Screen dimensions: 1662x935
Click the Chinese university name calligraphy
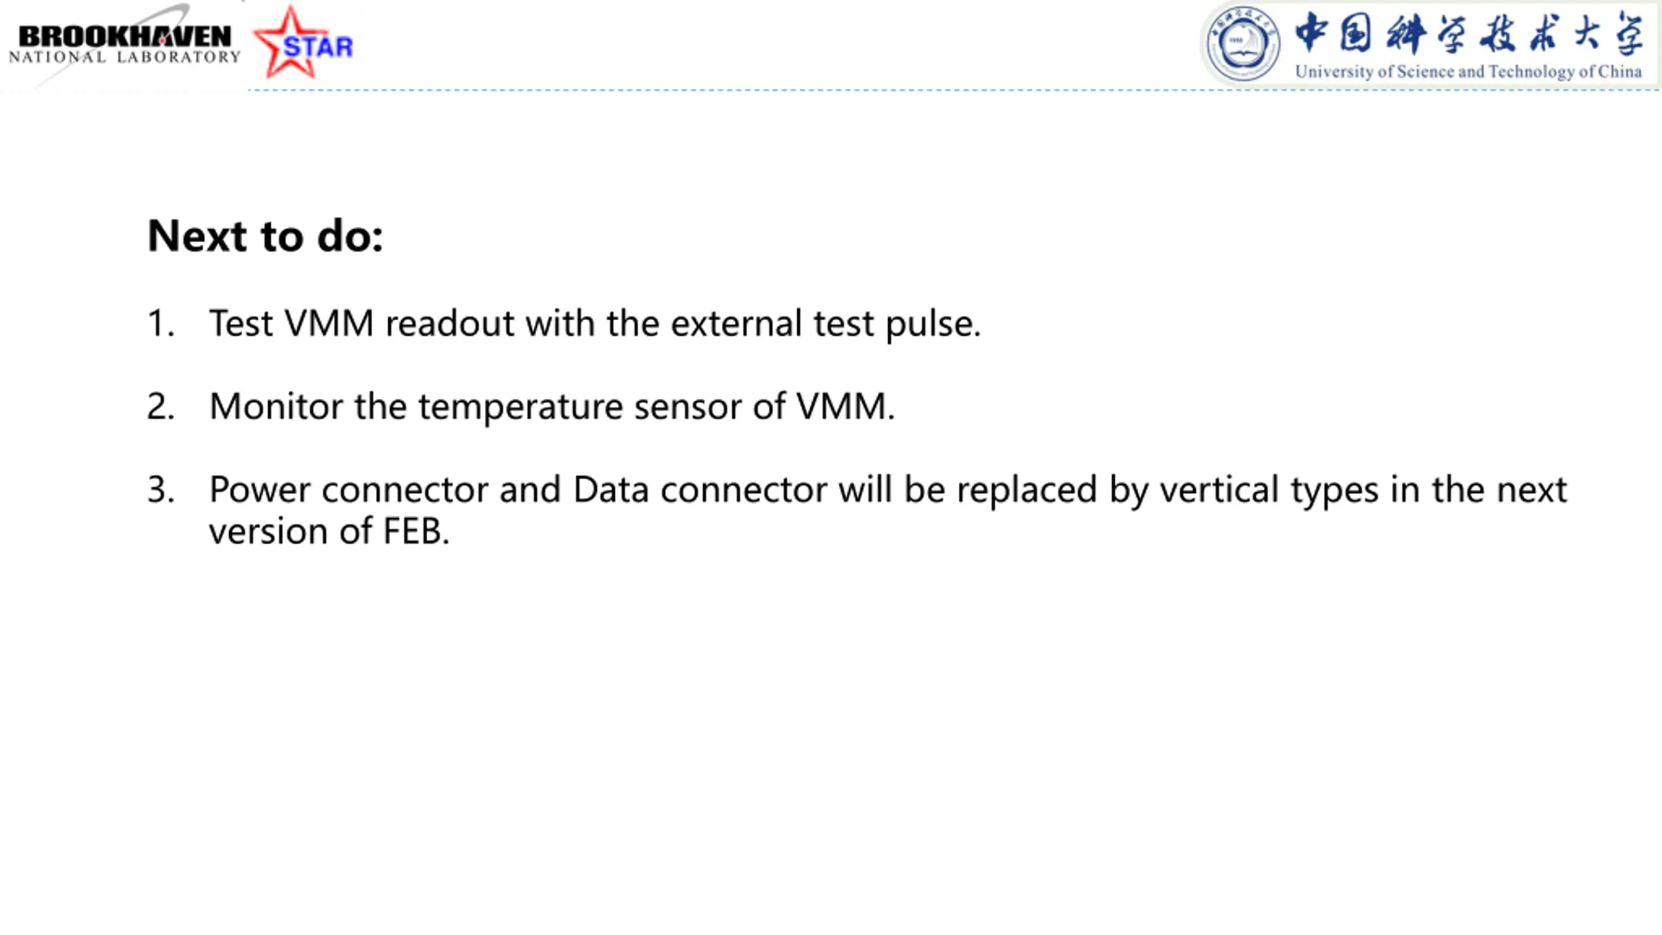coord(1469,33)
